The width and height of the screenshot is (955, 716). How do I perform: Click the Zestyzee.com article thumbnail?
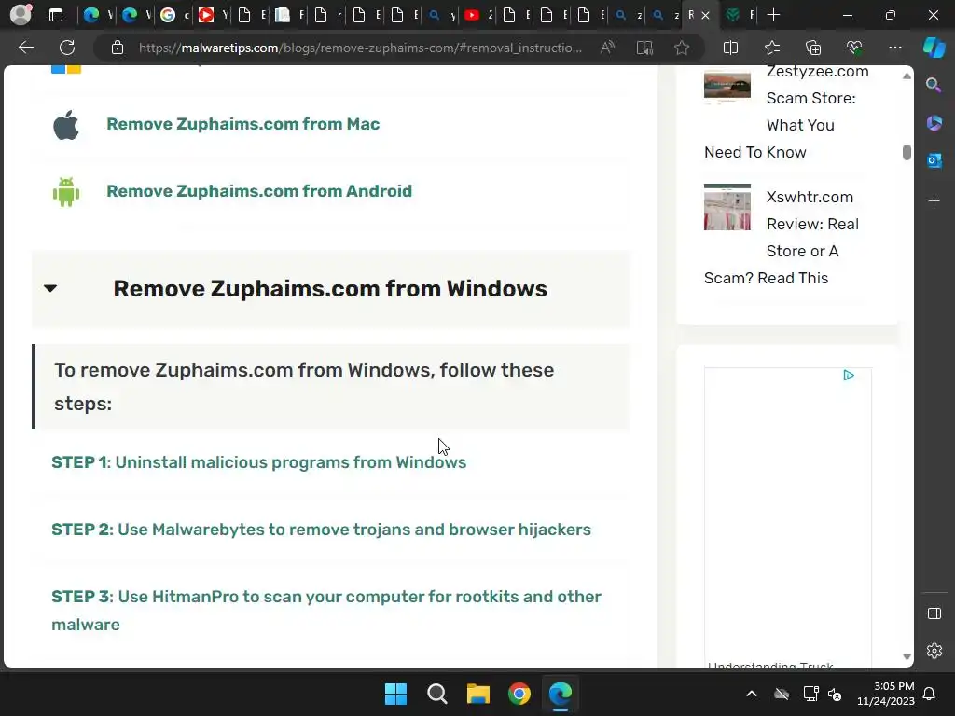(727, 85)
